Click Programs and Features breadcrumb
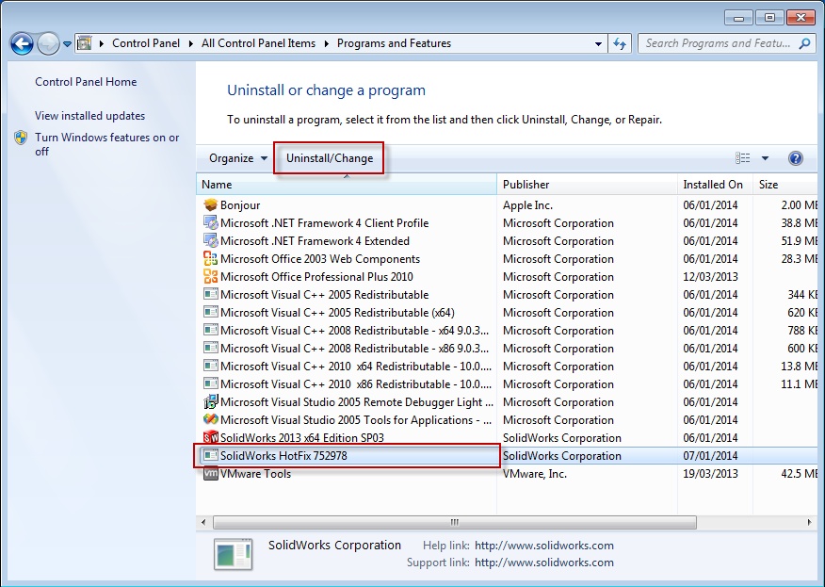The height and width of the screenshot is (587, 825). point(394,43)
